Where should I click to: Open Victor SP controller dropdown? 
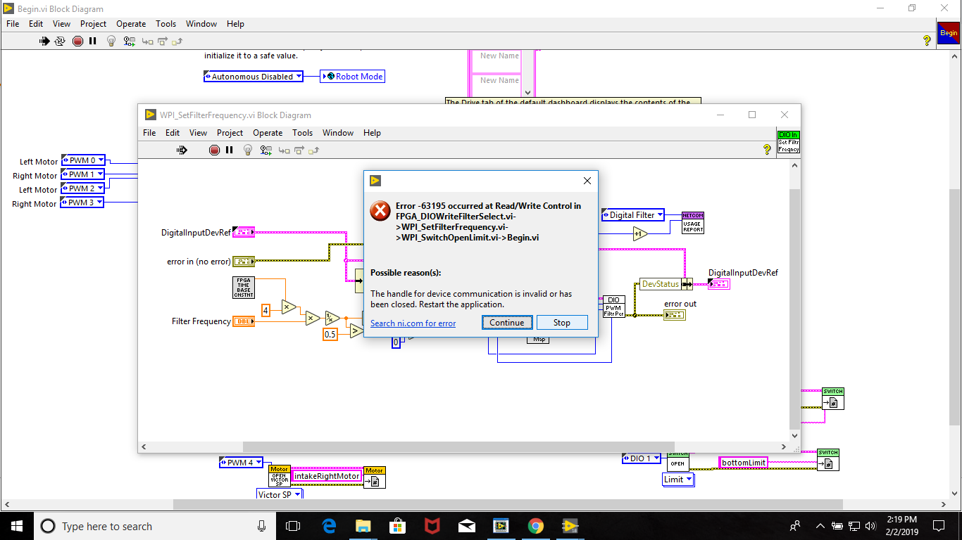[280, 494]
